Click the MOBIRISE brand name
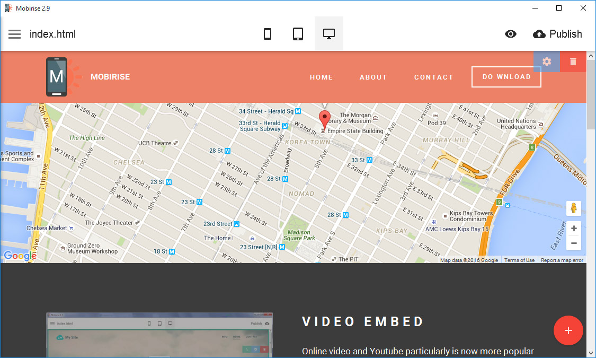596x358 pixels. (x=110, y=77)
